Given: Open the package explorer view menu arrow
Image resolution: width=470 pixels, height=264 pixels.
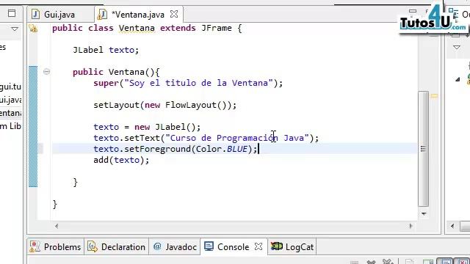Looking at the screenshot, I should [15, 29].
